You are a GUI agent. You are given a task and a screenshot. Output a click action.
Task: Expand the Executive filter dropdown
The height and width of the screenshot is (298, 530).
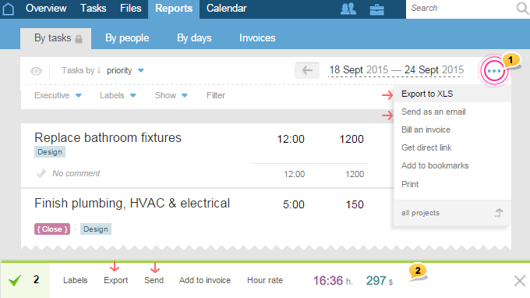(x=58, y=95)
